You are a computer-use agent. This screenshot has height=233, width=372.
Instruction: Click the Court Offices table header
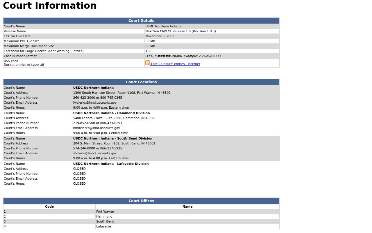(x=141, y=201)
